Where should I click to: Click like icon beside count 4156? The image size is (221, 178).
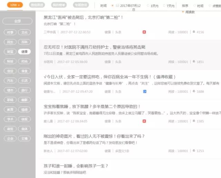(x=194, y=32)
